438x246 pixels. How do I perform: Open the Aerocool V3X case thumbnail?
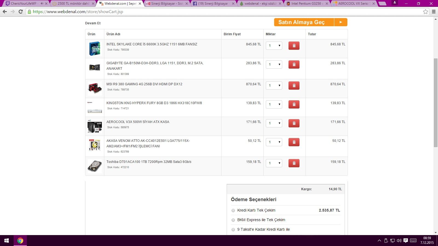coord(95,126)
